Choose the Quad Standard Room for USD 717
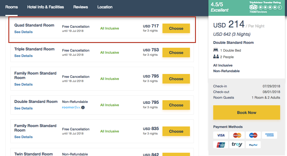 click(x=176, y=28)
